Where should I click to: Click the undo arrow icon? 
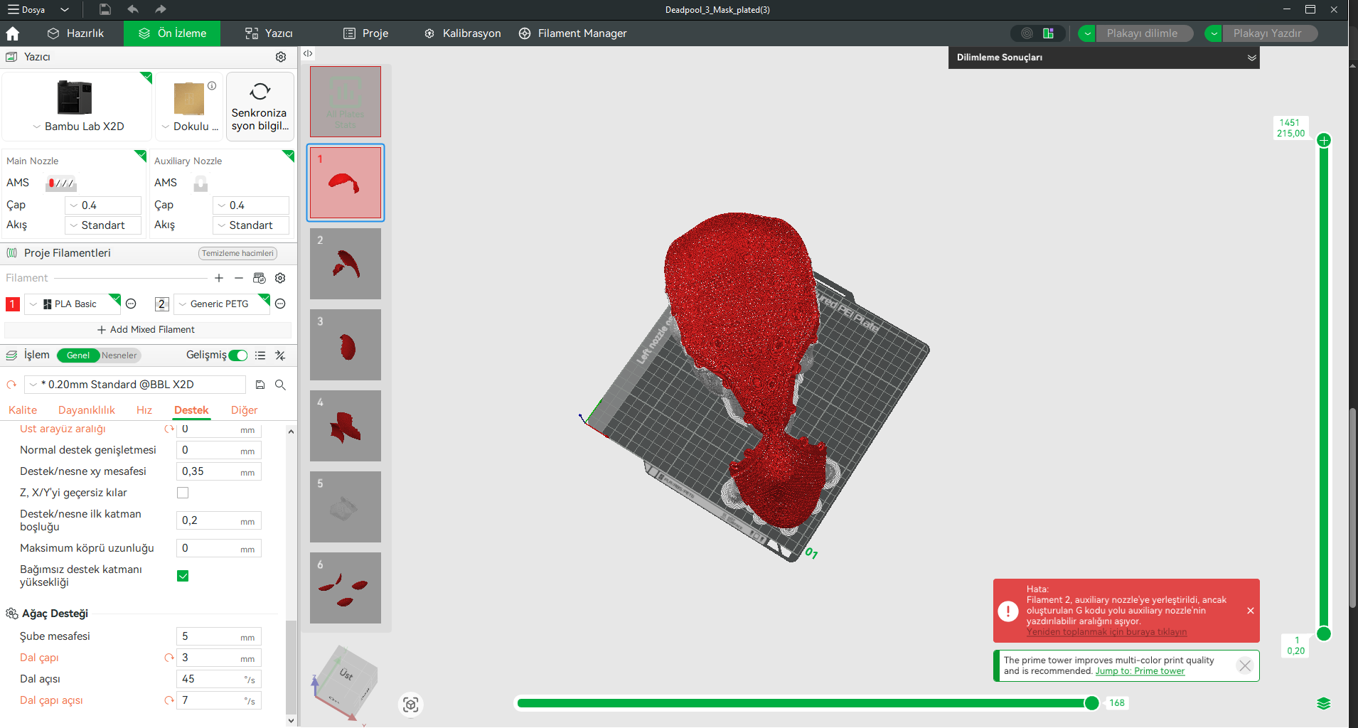[133, 9]
